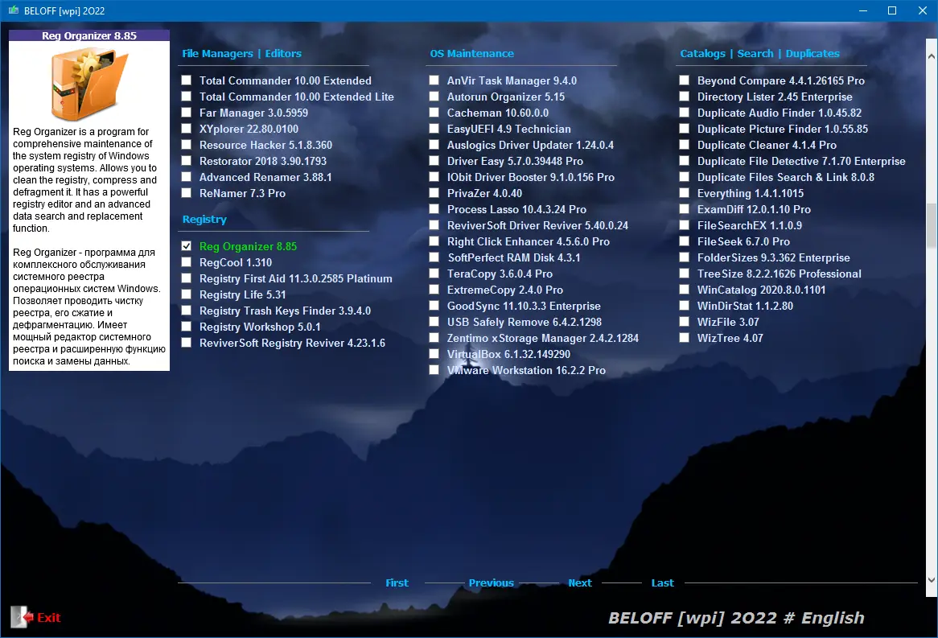Click IObit Driver Booster 9.1.0.156 Pro label
Viewport: 938px width, 638px height.
click(x=531, y=177)
